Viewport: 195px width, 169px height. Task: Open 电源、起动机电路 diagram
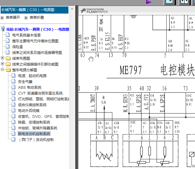[32, 76]
